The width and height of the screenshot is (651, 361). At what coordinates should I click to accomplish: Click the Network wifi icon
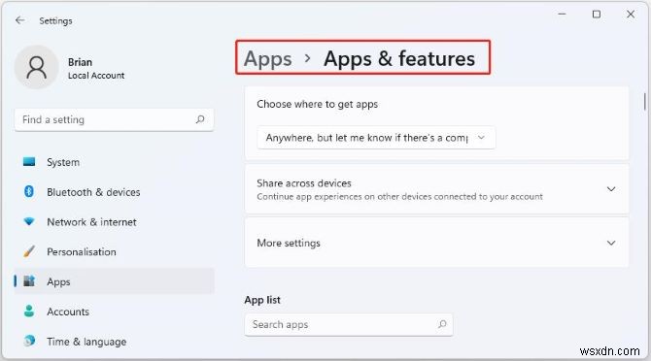(29, 221)
